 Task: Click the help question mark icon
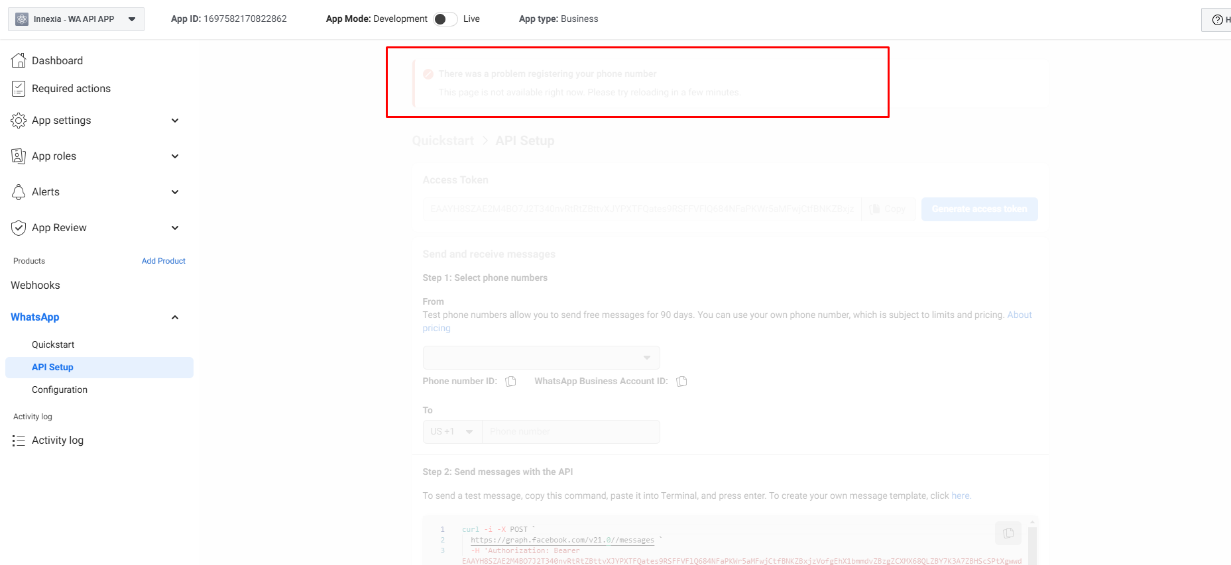tap(1218, 20)
